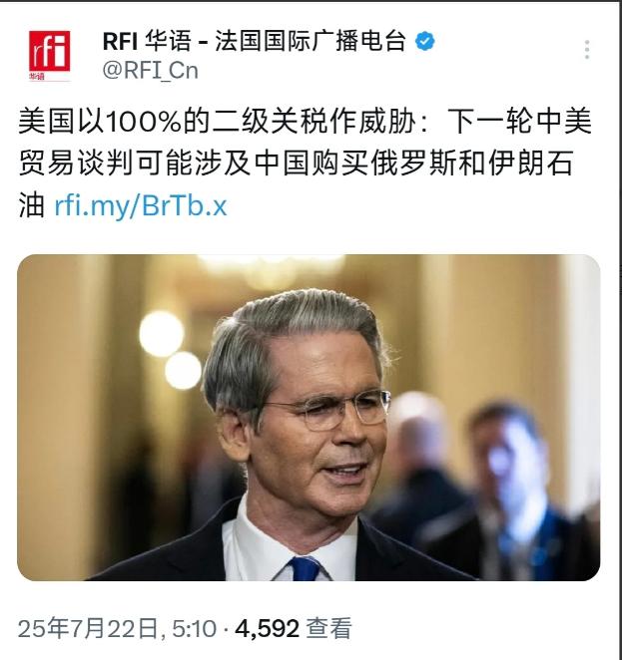Click the 25年7月22日 date stamp
Image resolution: width=622 pixels, height=660 pixels.
88,628
